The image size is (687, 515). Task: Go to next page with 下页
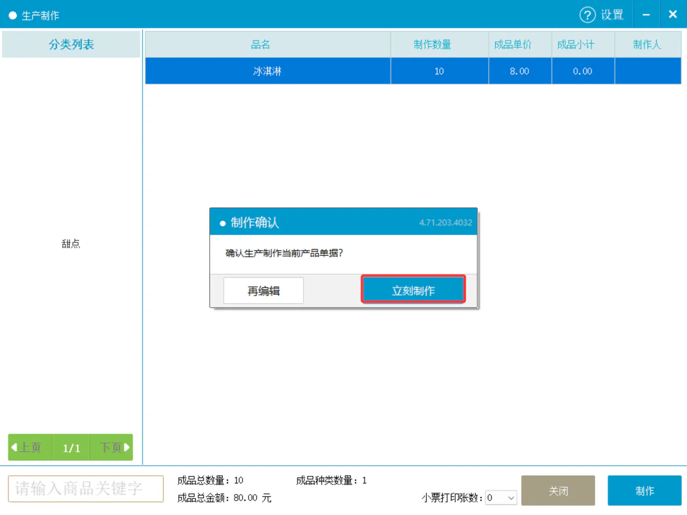[111, 447]
